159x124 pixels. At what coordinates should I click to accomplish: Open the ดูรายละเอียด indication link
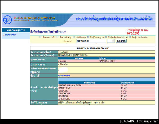pyautogui.click(x=64, y=76)
